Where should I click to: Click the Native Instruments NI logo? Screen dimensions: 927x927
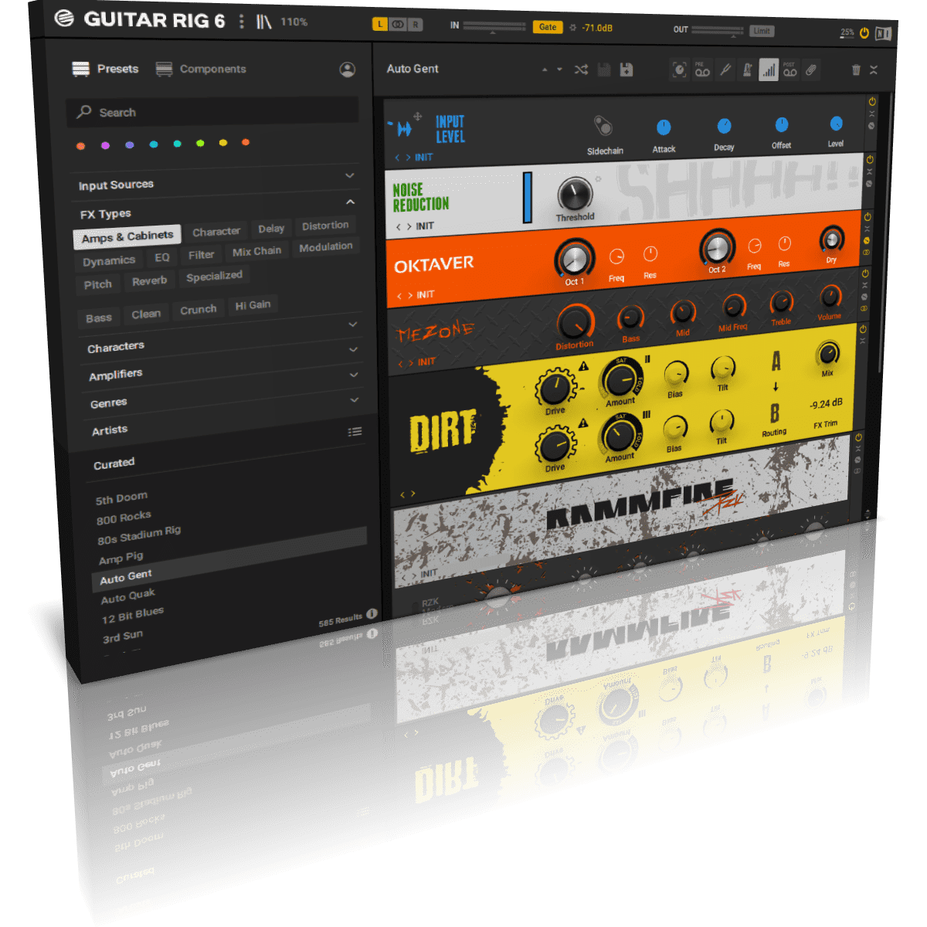click(883, 34)
